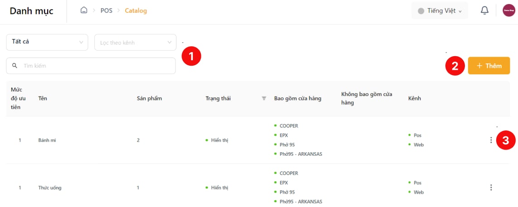The image size is (518, 207).
Task: Focus the Tìm kiếm search field
Action: click(91, 66)
